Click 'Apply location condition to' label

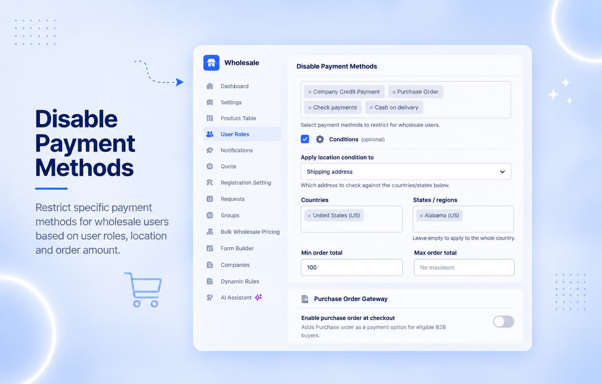(x=337, y=158)
